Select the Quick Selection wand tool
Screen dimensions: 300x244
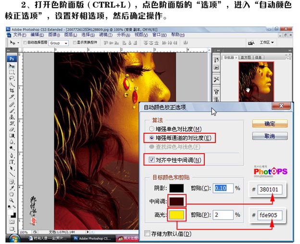[x=12, y=85]
